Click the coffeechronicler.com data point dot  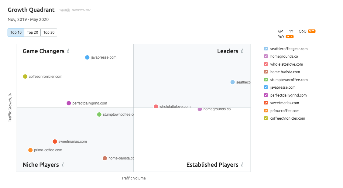point(25,77)
